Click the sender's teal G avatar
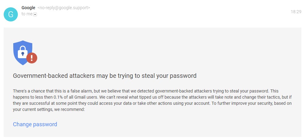This screenshot has height=140, width=306. click(x=11, y=14)
